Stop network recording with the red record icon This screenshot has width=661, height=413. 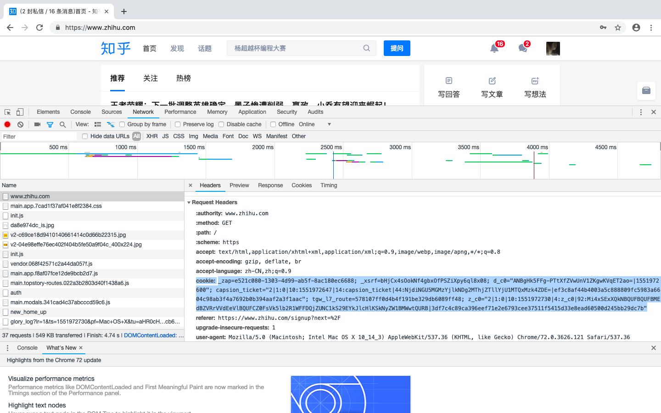point(7,124)
